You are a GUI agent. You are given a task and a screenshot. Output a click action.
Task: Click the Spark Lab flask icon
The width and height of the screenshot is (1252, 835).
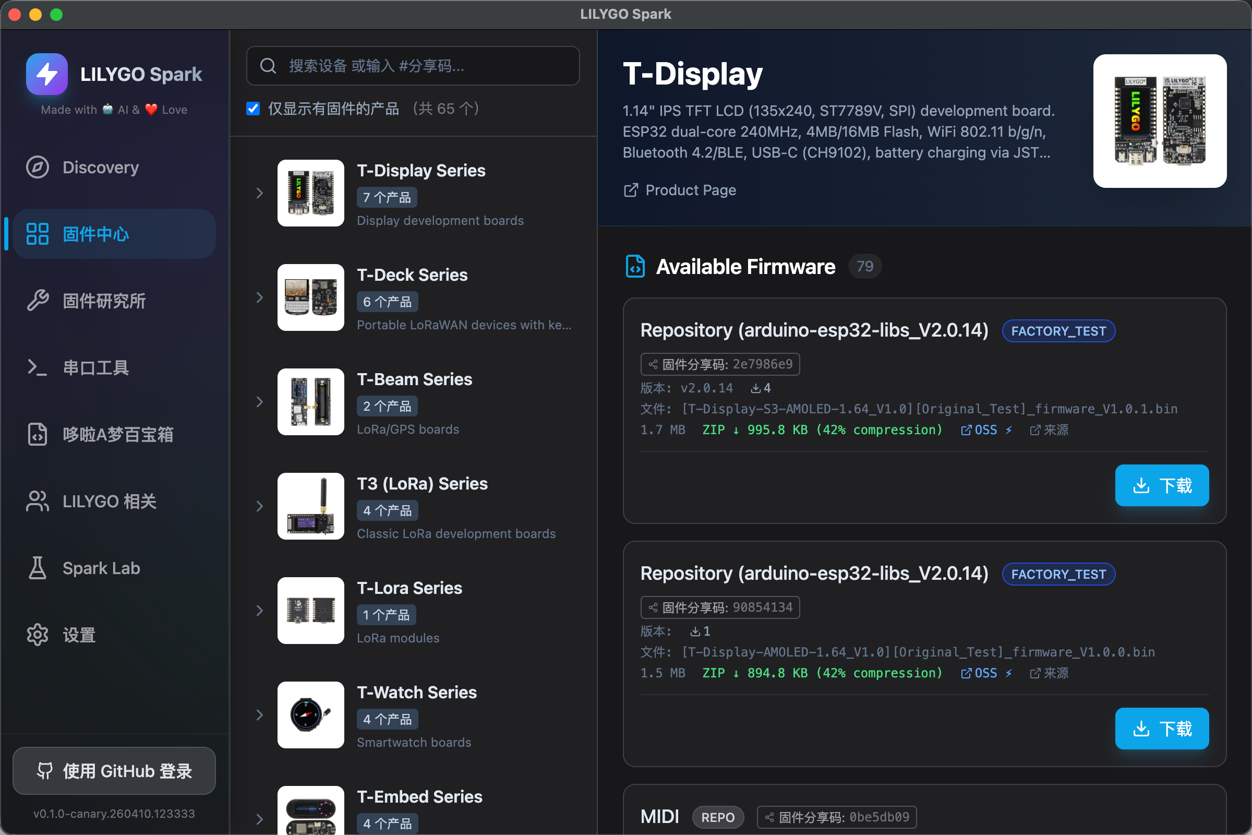click(37, 568)
